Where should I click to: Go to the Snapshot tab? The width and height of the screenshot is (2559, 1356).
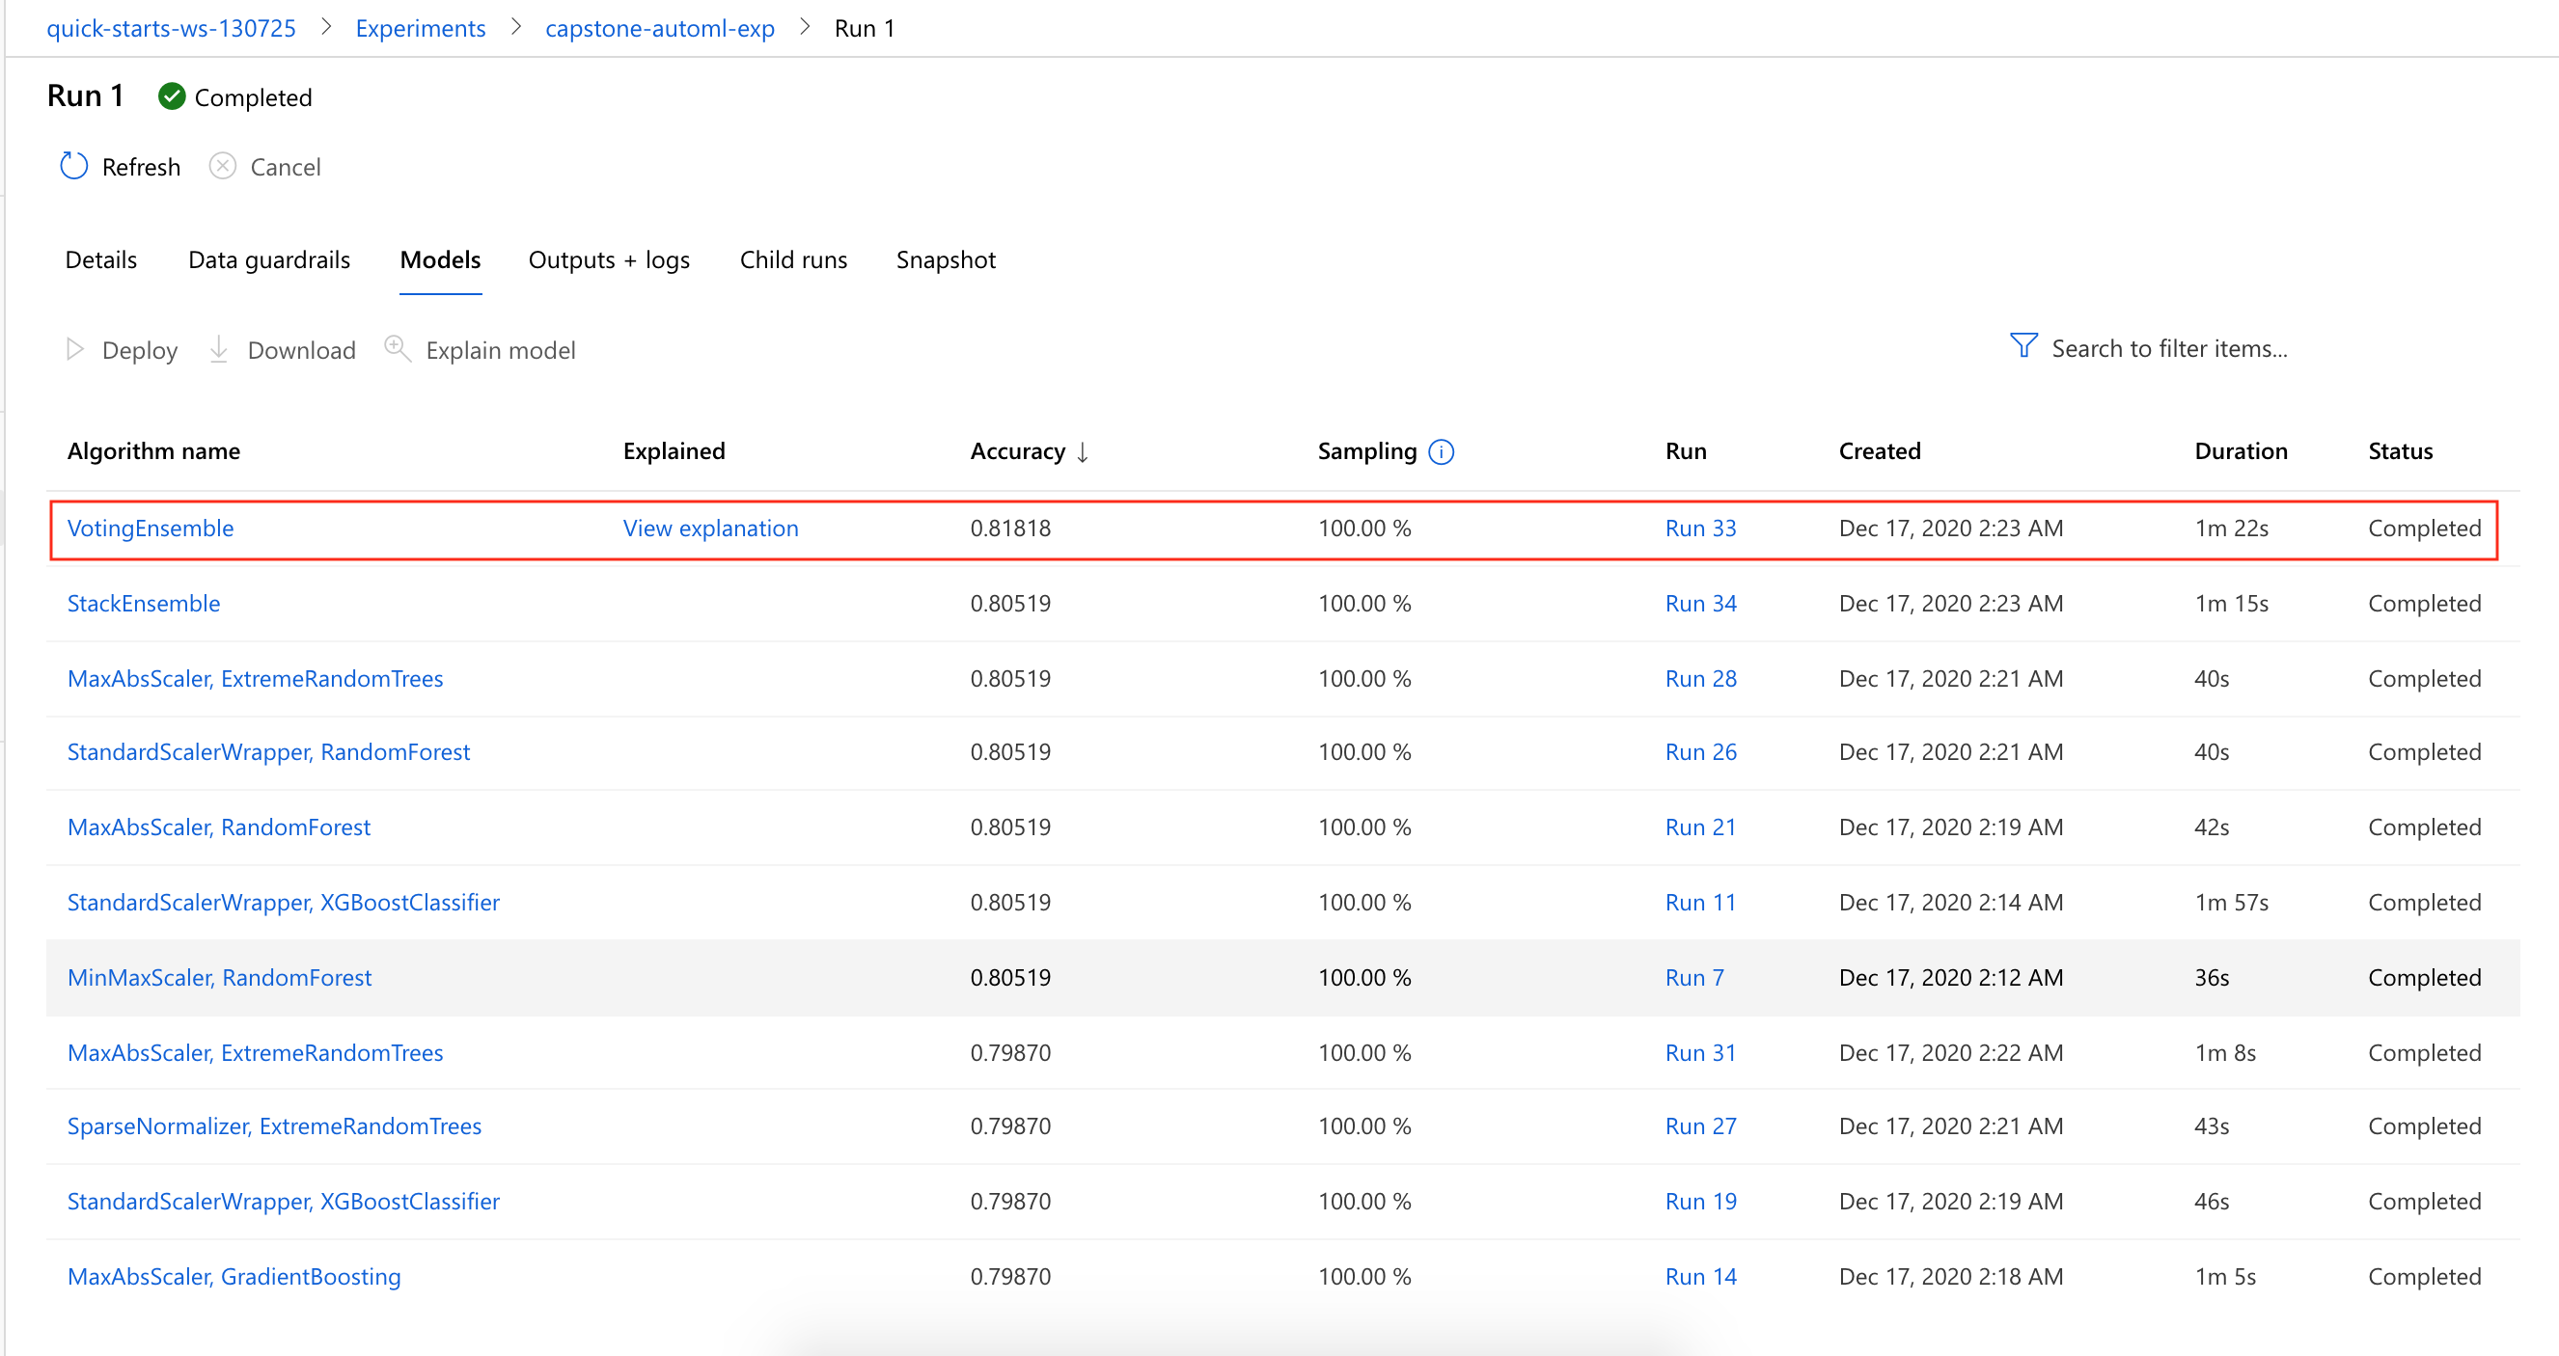pos(945,259)
